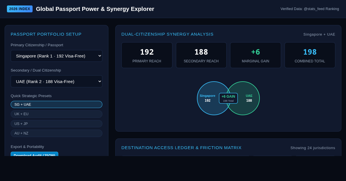
Task: Click the Secondary Reach 188 card
Action: (x=201, y=55)
